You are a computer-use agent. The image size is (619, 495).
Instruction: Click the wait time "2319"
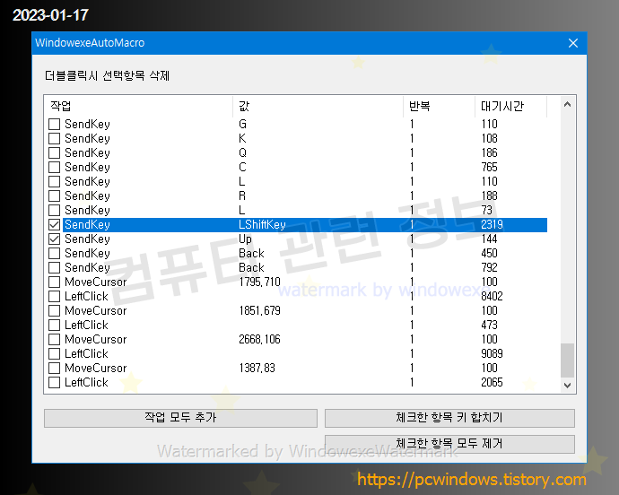(x=492, y=224)
